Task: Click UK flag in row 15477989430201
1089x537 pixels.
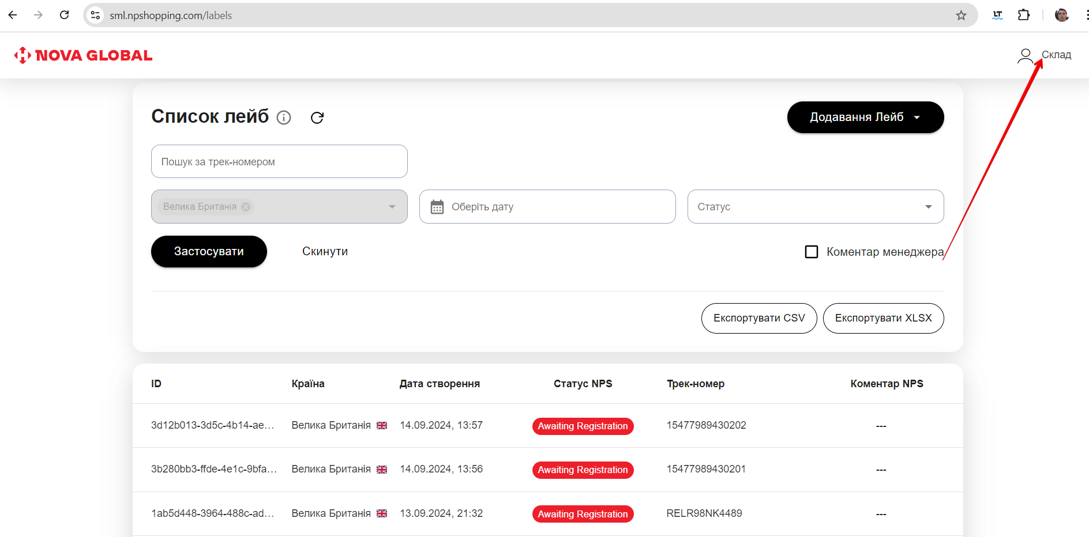Action: [382, 470]
